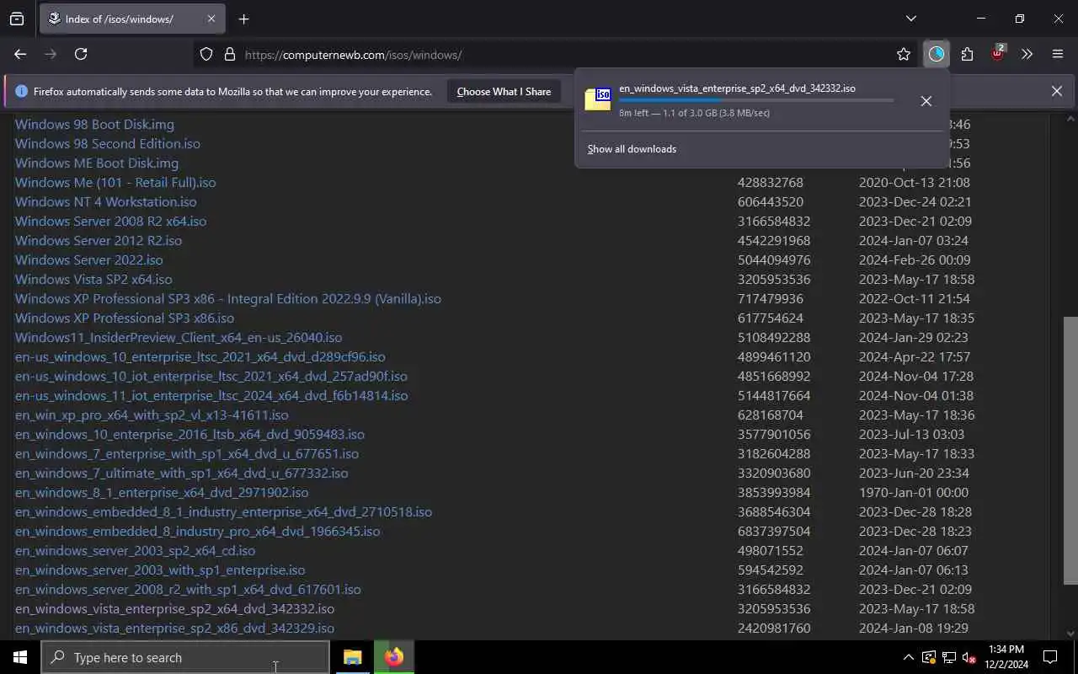Close the Index of /isos/windows/ tab
Image resolution: width=1078 pixels, height=674 pixels.
[211, 19]
